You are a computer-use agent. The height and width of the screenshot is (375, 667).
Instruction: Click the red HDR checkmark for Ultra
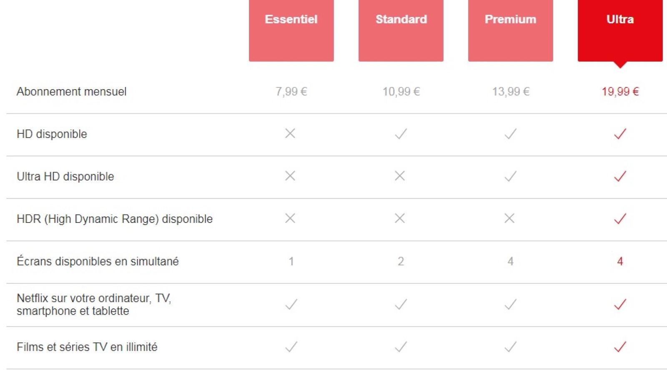[620, 219]
